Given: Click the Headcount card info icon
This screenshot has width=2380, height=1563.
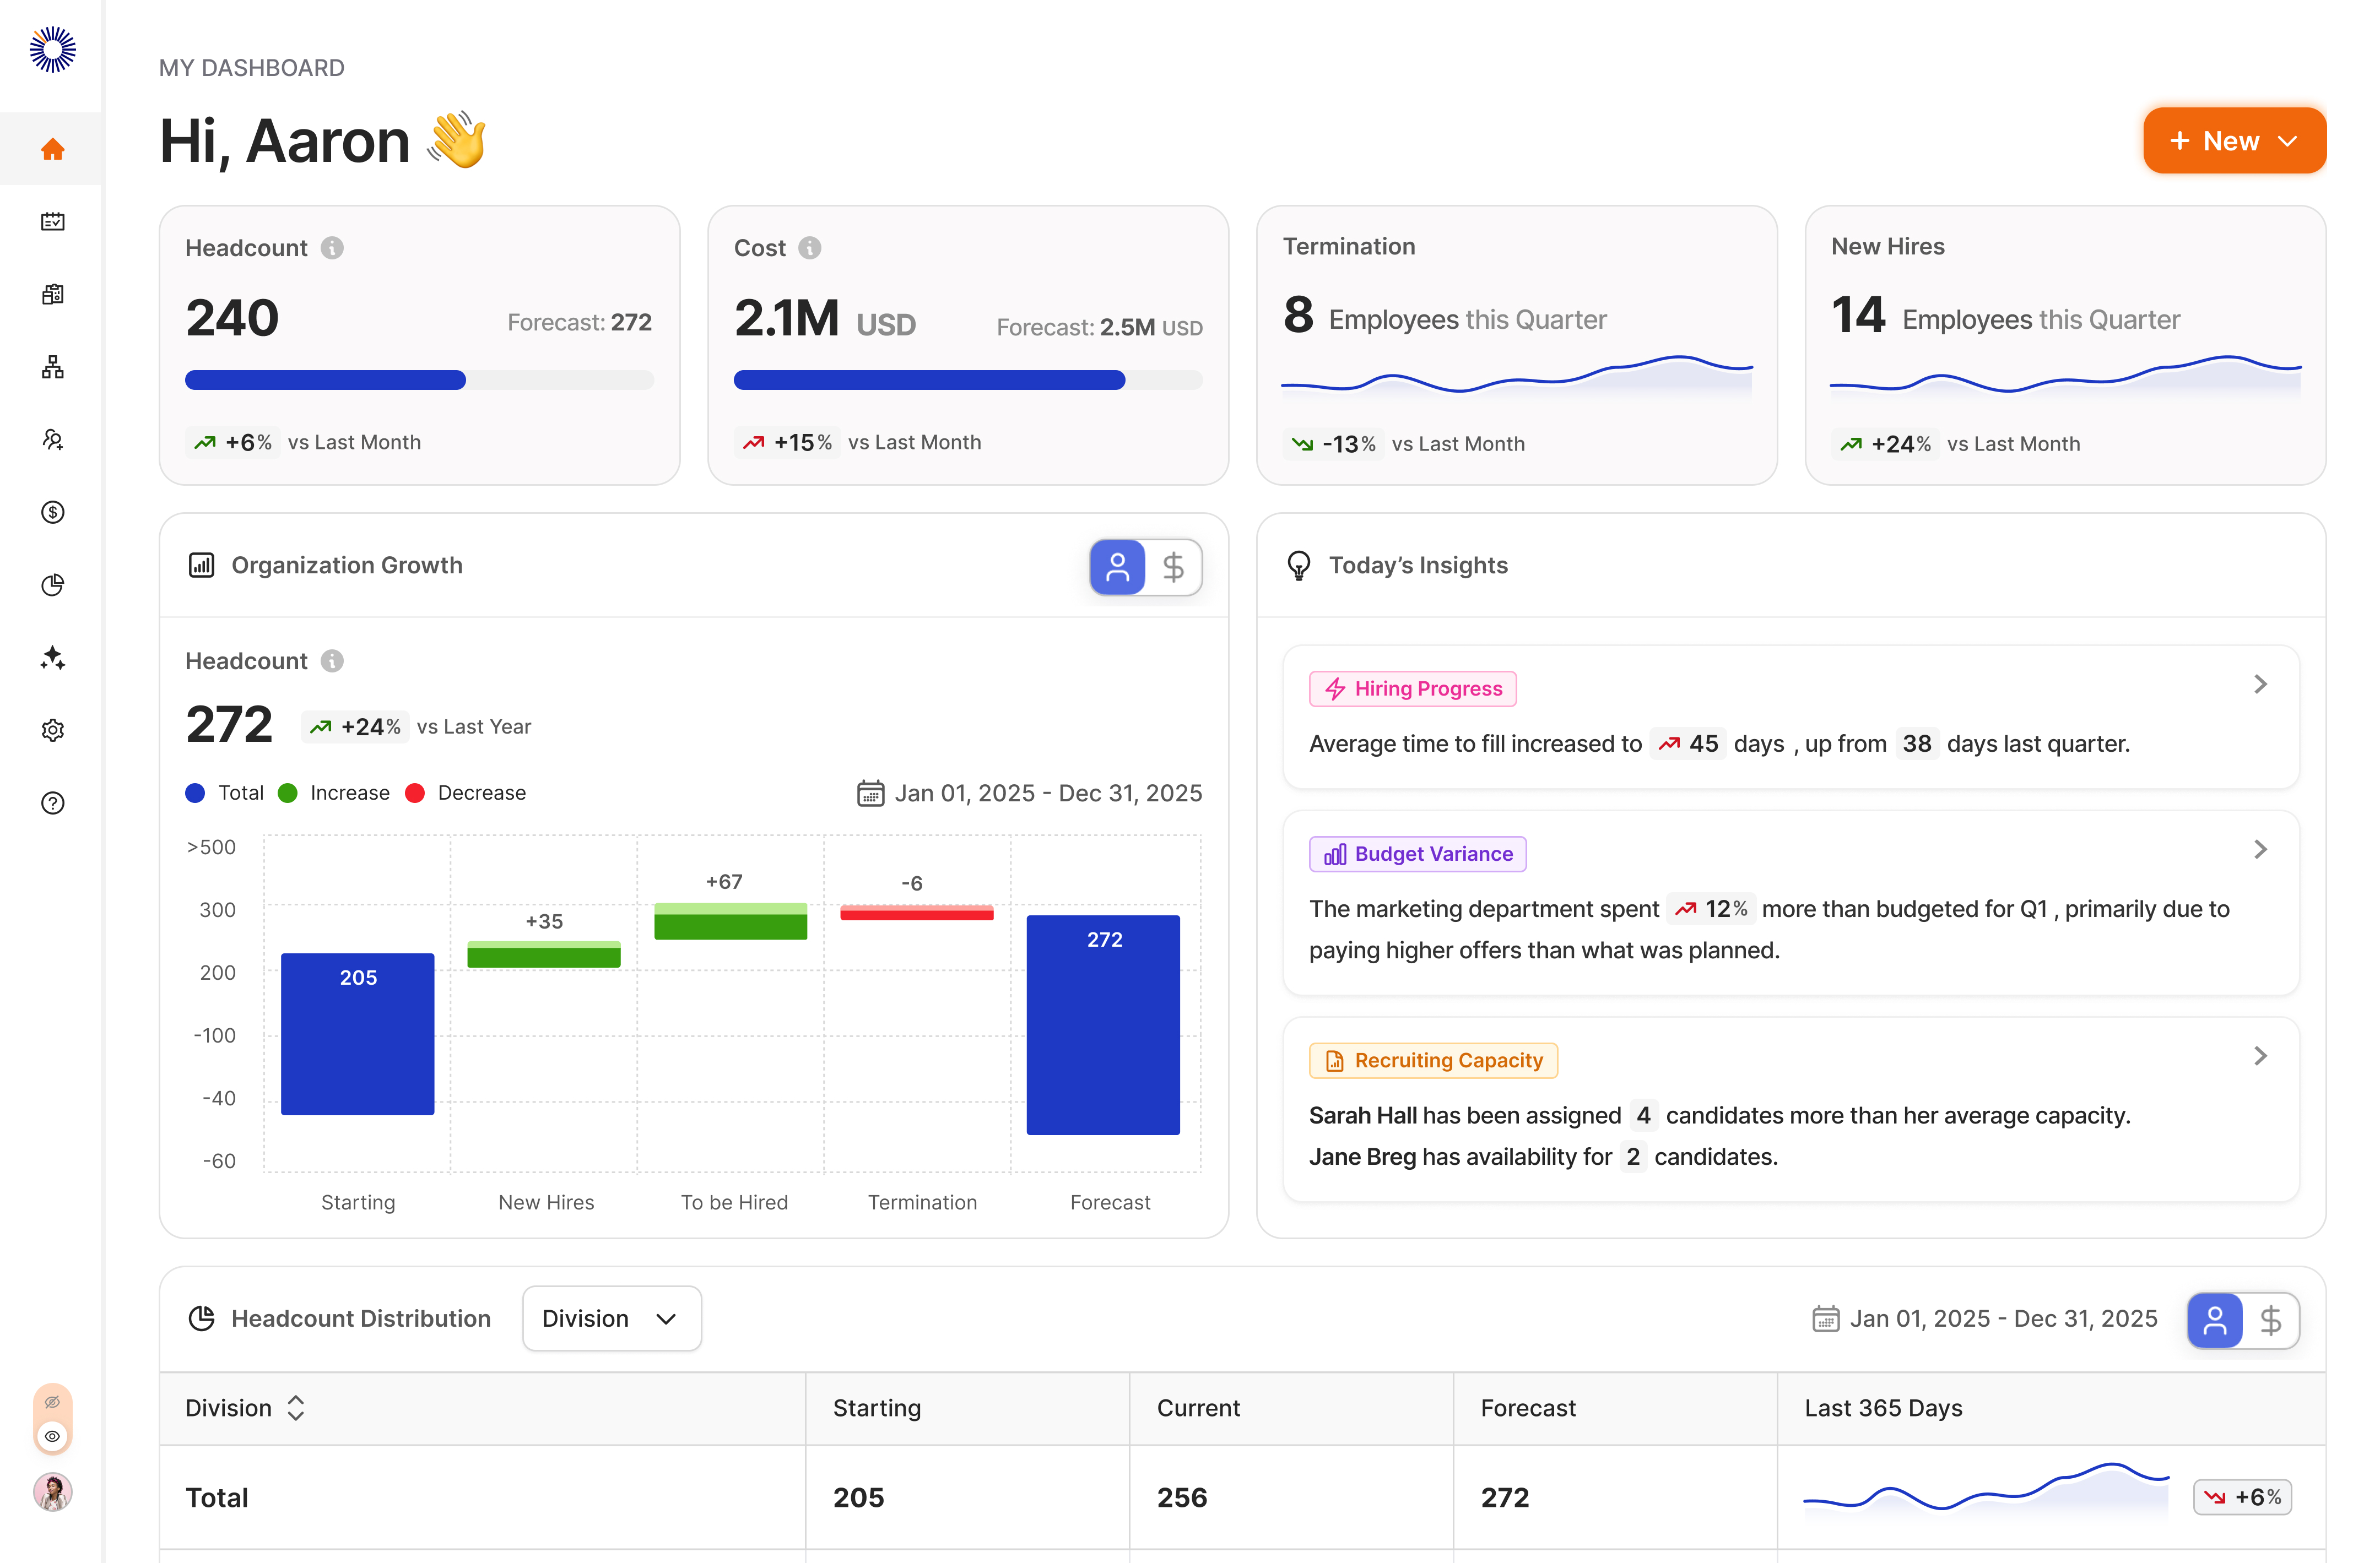Looking at the screenshot, I should (x=332, y=248).
